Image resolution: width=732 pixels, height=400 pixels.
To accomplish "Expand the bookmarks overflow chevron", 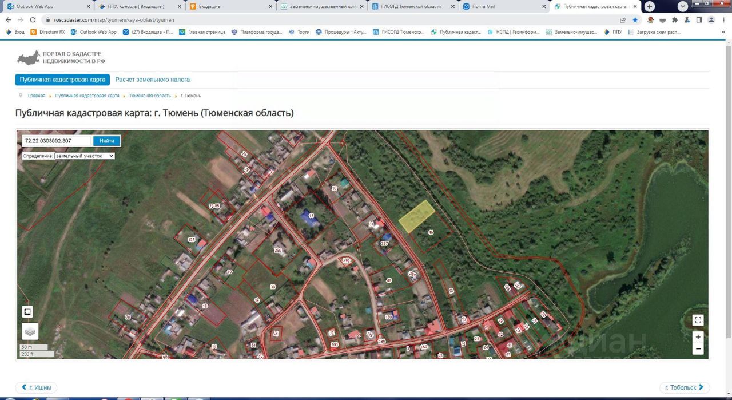I will 723,32.
